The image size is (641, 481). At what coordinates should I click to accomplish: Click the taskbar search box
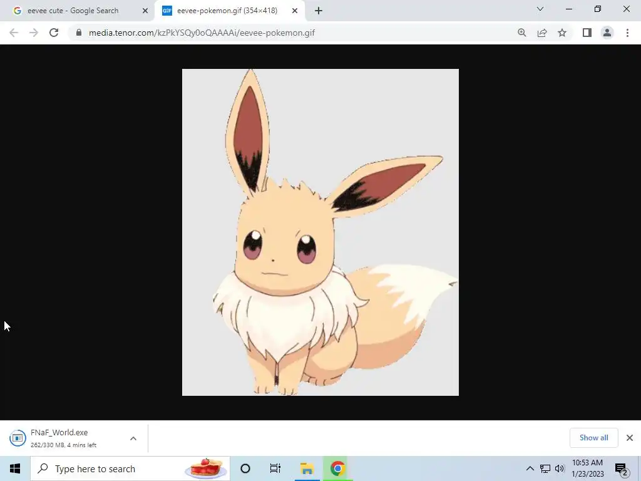point(130,468)
